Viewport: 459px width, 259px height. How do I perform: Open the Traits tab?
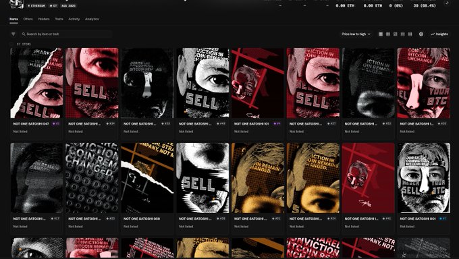click(59, 19)
